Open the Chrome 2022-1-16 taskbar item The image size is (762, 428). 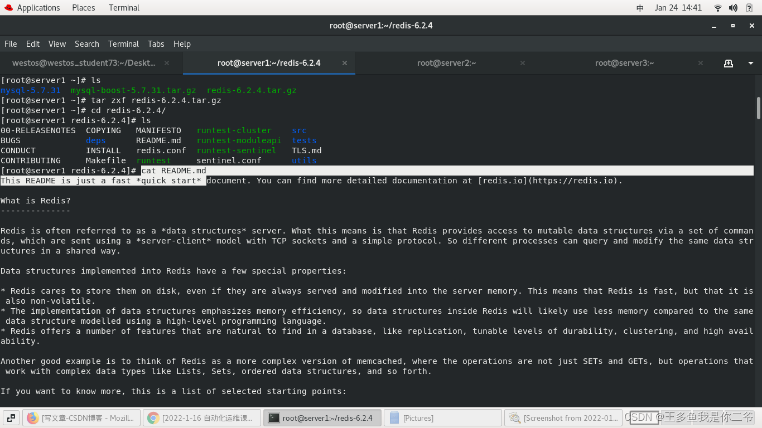click(202, 418)
